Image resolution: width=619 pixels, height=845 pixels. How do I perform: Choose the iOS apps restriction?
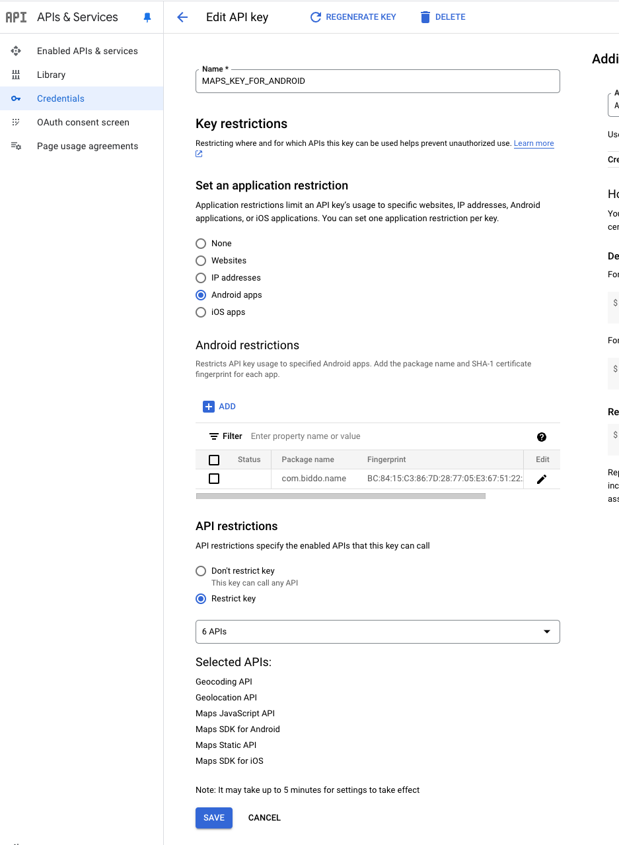click(201, 312)
